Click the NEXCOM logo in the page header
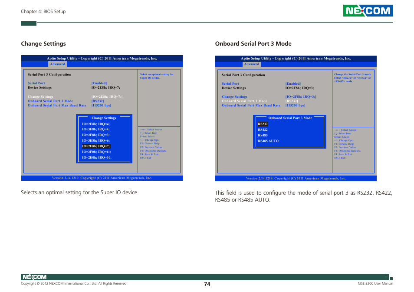414x292 pixels. click(368, 10)
